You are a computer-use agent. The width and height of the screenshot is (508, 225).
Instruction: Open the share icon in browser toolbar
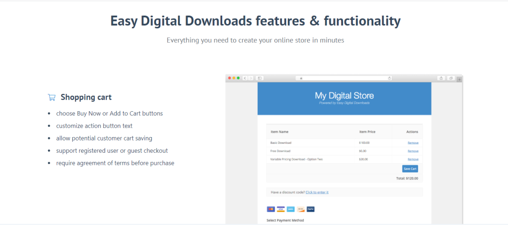point(441,78)
